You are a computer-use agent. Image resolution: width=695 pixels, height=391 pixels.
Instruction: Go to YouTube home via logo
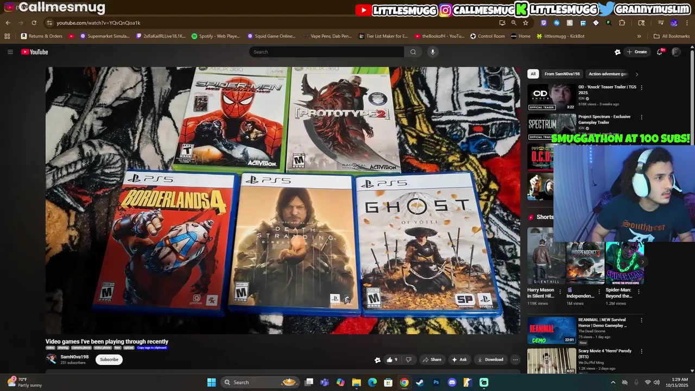35,52
